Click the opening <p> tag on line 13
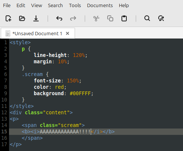This screenshot has width=183, height=151. (14, 119)
